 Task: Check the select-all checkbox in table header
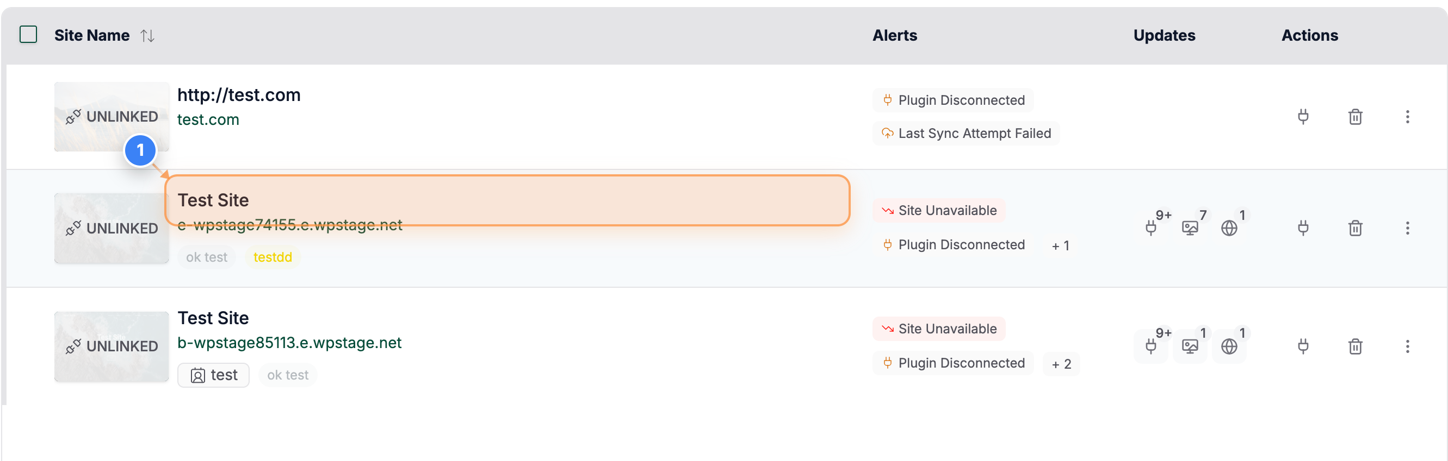pyautogui.click(x=29, y=35)
